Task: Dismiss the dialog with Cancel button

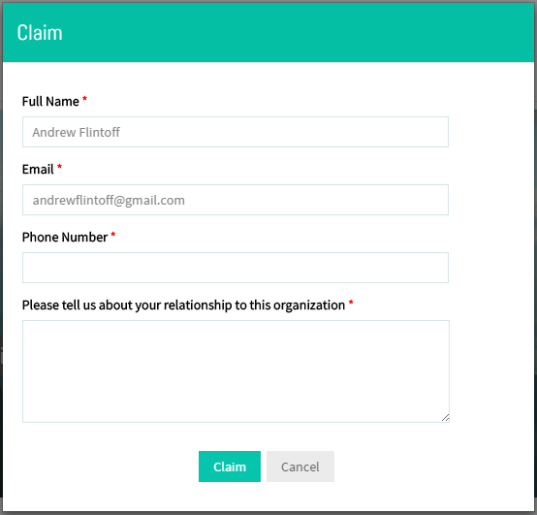Action: [x=300, y=467]
